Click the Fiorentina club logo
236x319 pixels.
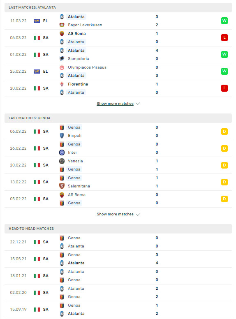coord(62,84)
